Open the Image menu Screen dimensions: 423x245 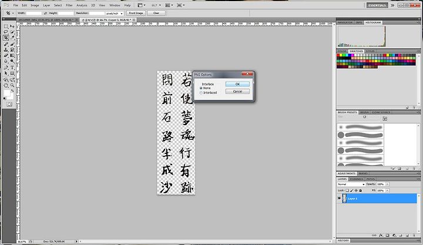[x=35, y=5]
